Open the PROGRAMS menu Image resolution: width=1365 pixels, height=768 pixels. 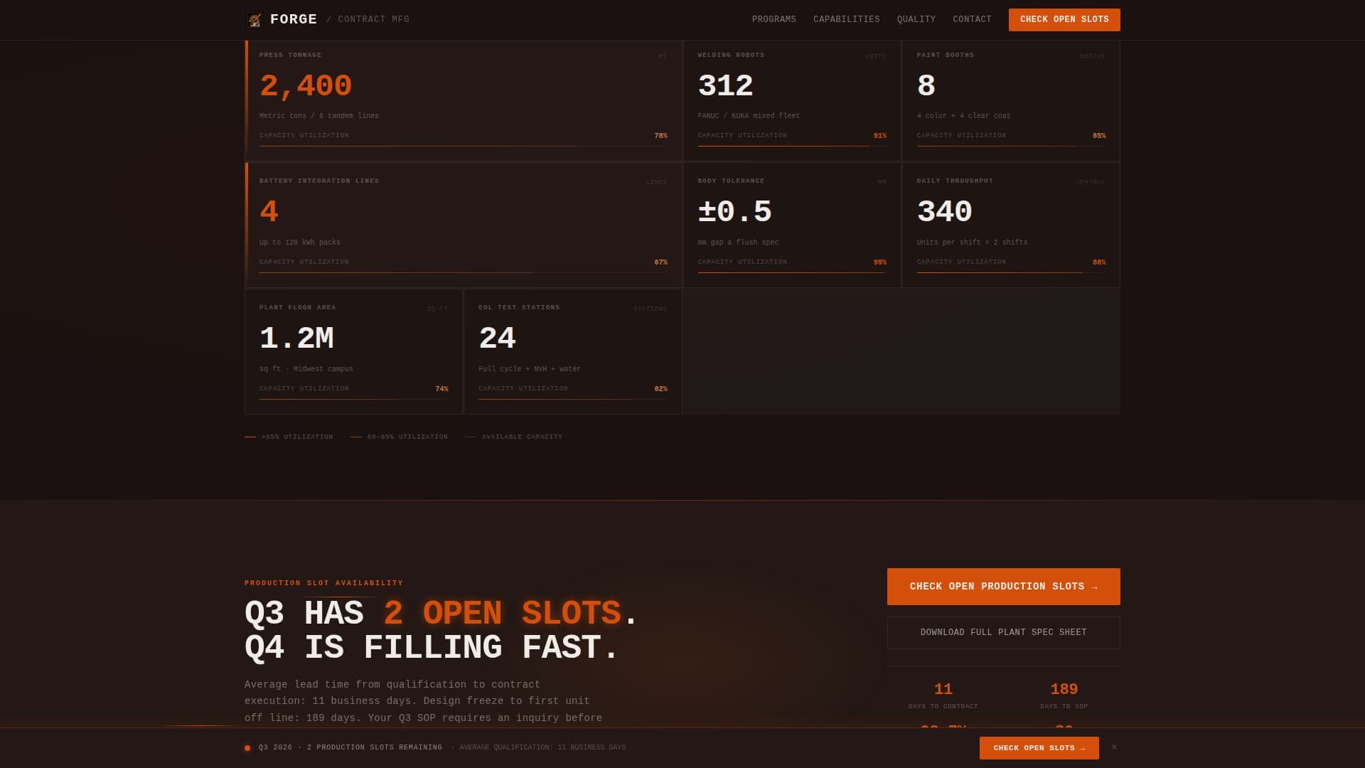pyautogui.click(x=774, y=19)
